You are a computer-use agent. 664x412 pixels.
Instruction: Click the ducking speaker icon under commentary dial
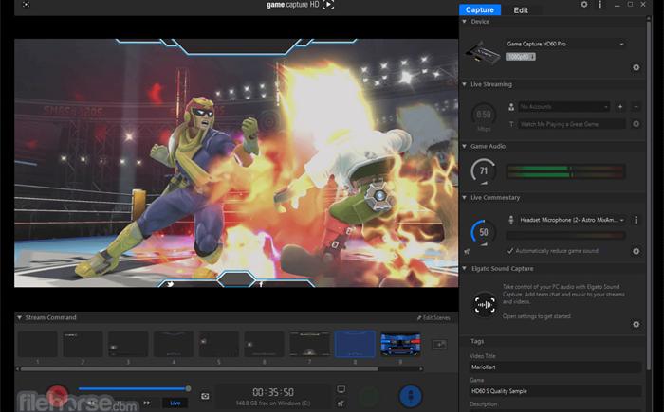click(x=467, y=252)
